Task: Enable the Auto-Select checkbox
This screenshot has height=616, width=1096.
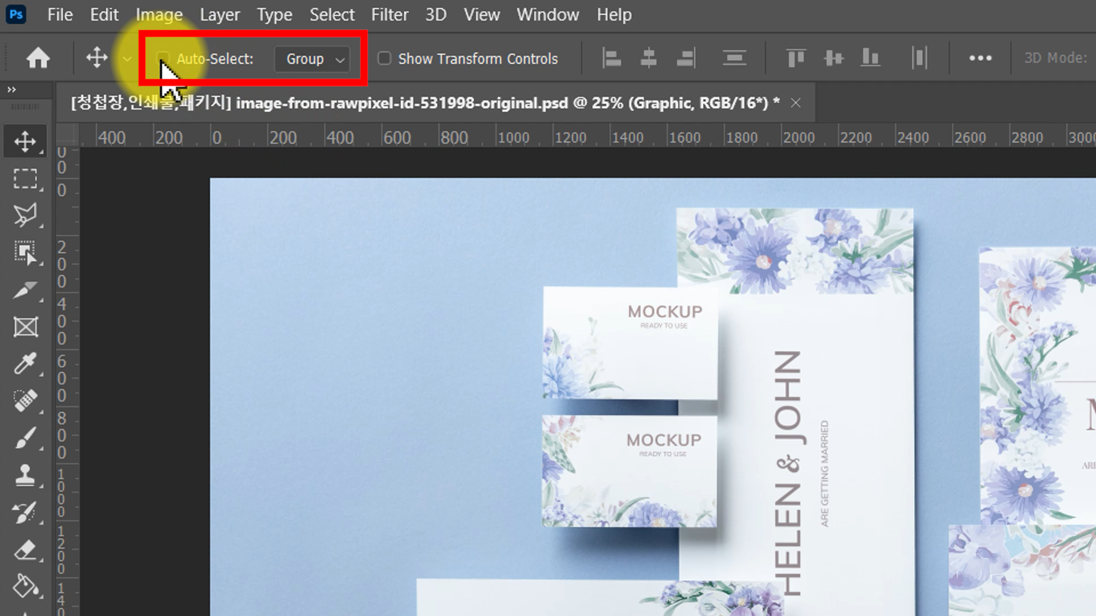Action: coord(163,58)
